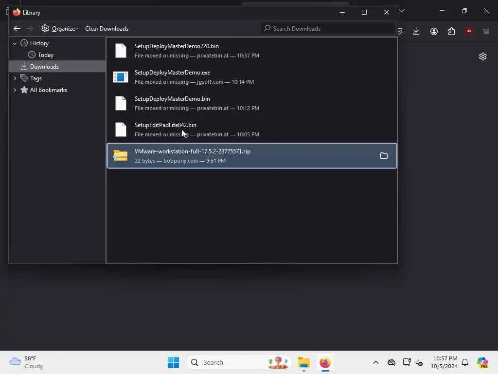Open the Organize menu
Screen dimensions: 498x374
coord(60,29)
